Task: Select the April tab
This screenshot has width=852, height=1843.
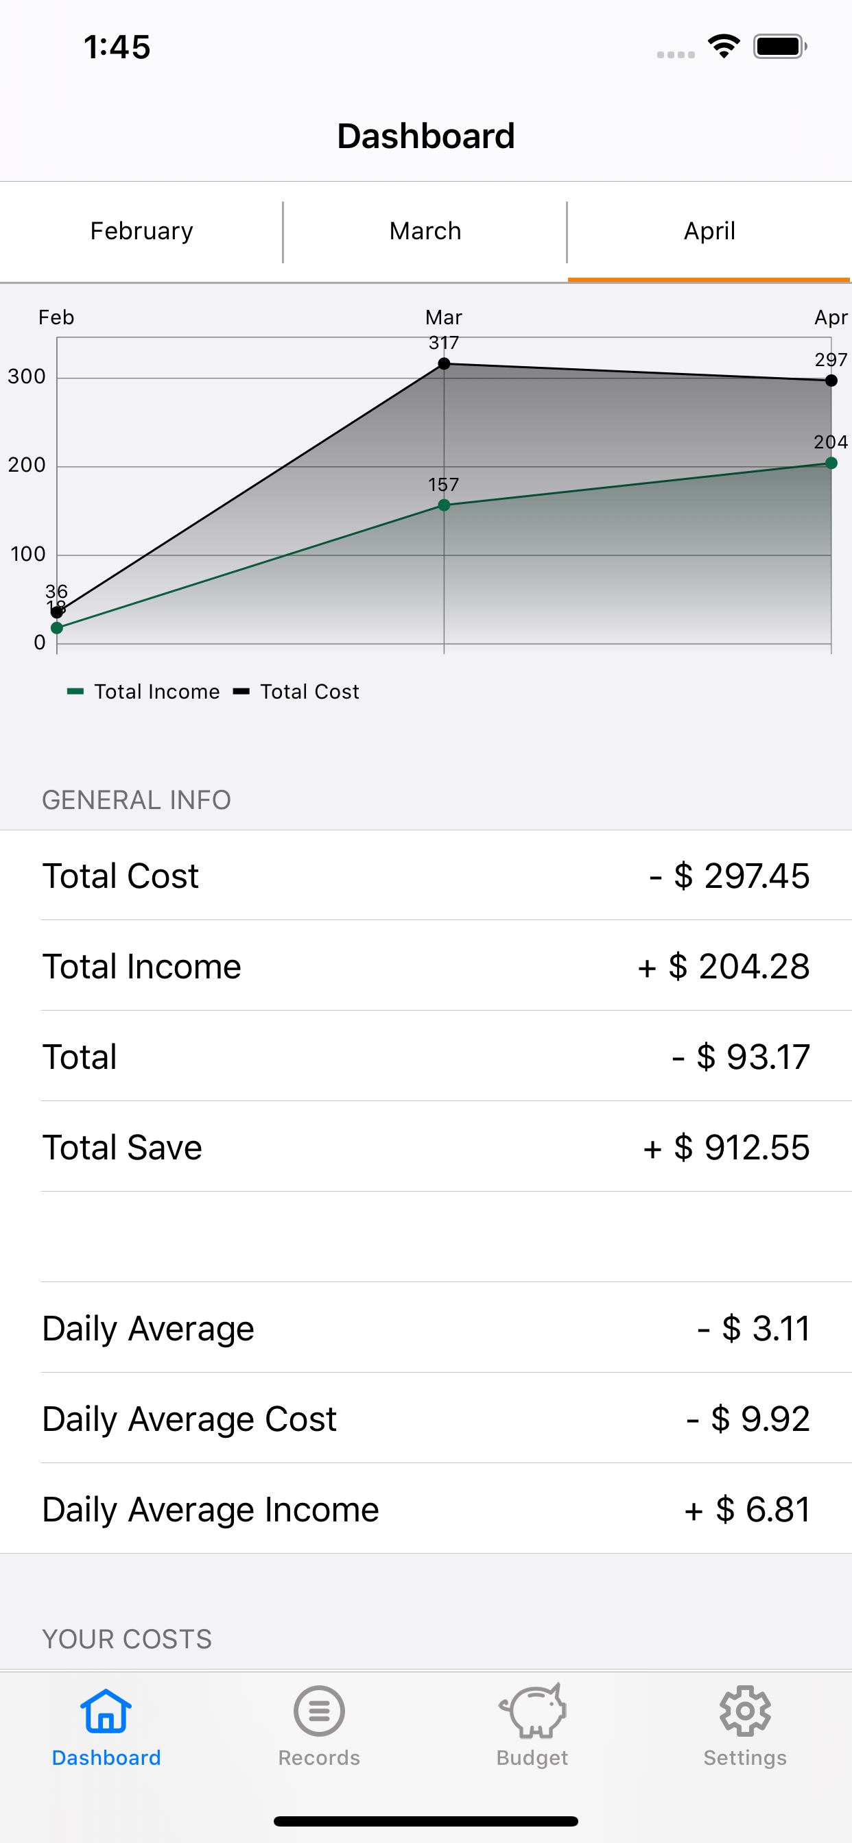Action: (709, 231)
